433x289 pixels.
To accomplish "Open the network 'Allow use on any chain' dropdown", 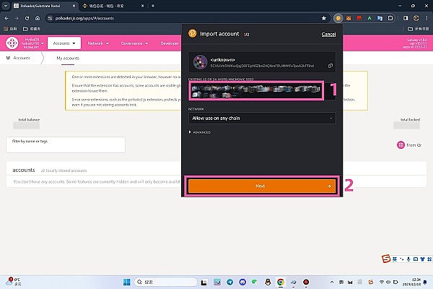I will (261, 118).
